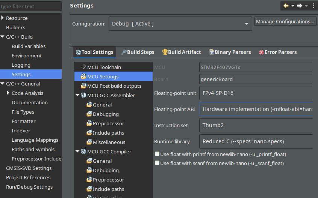Collapse the MCU GCC Assembler node
This screenshot has height=198, width=318.
pyautogui.click(x=77, y=95)
